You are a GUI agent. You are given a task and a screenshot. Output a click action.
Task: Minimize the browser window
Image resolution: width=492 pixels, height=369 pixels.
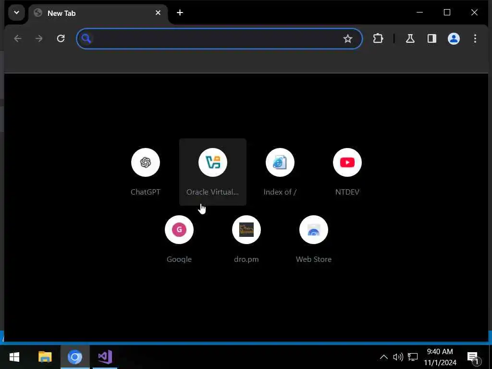(419, 12)
